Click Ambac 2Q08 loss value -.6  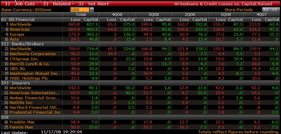pyautogui.click(x=186, y=98)
